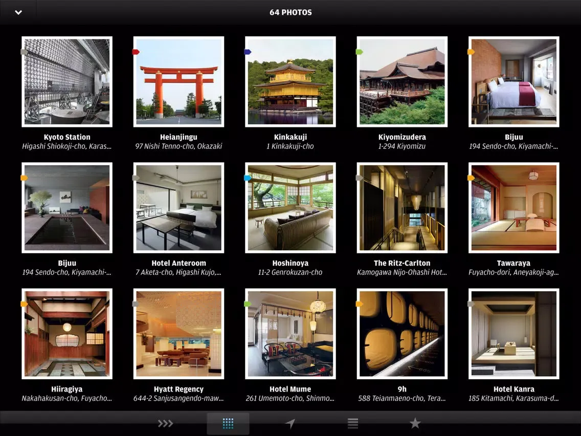This screenshot has width=581, height=436.
Task: Click address '97 Nishi Tenno-cho, Okazaki'
Action: click(178, 146)
